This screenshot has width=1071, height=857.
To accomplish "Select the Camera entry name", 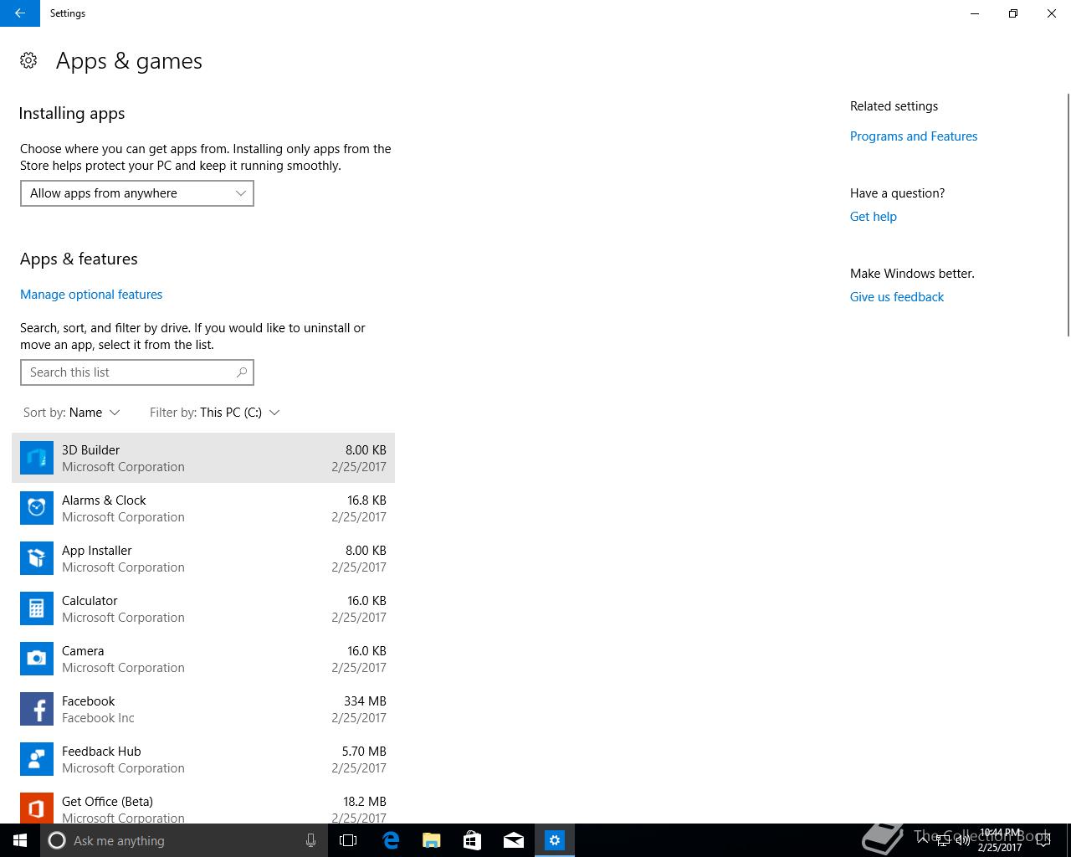I will point(83,651).
